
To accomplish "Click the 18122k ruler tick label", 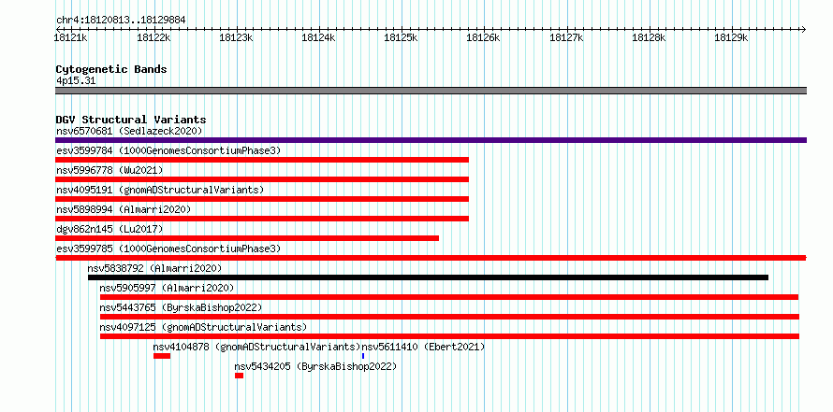I will (153, 38).
